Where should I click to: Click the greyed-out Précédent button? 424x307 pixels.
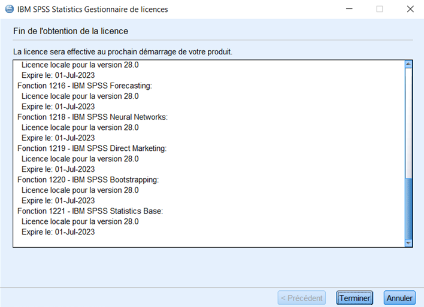click(302, 297)
